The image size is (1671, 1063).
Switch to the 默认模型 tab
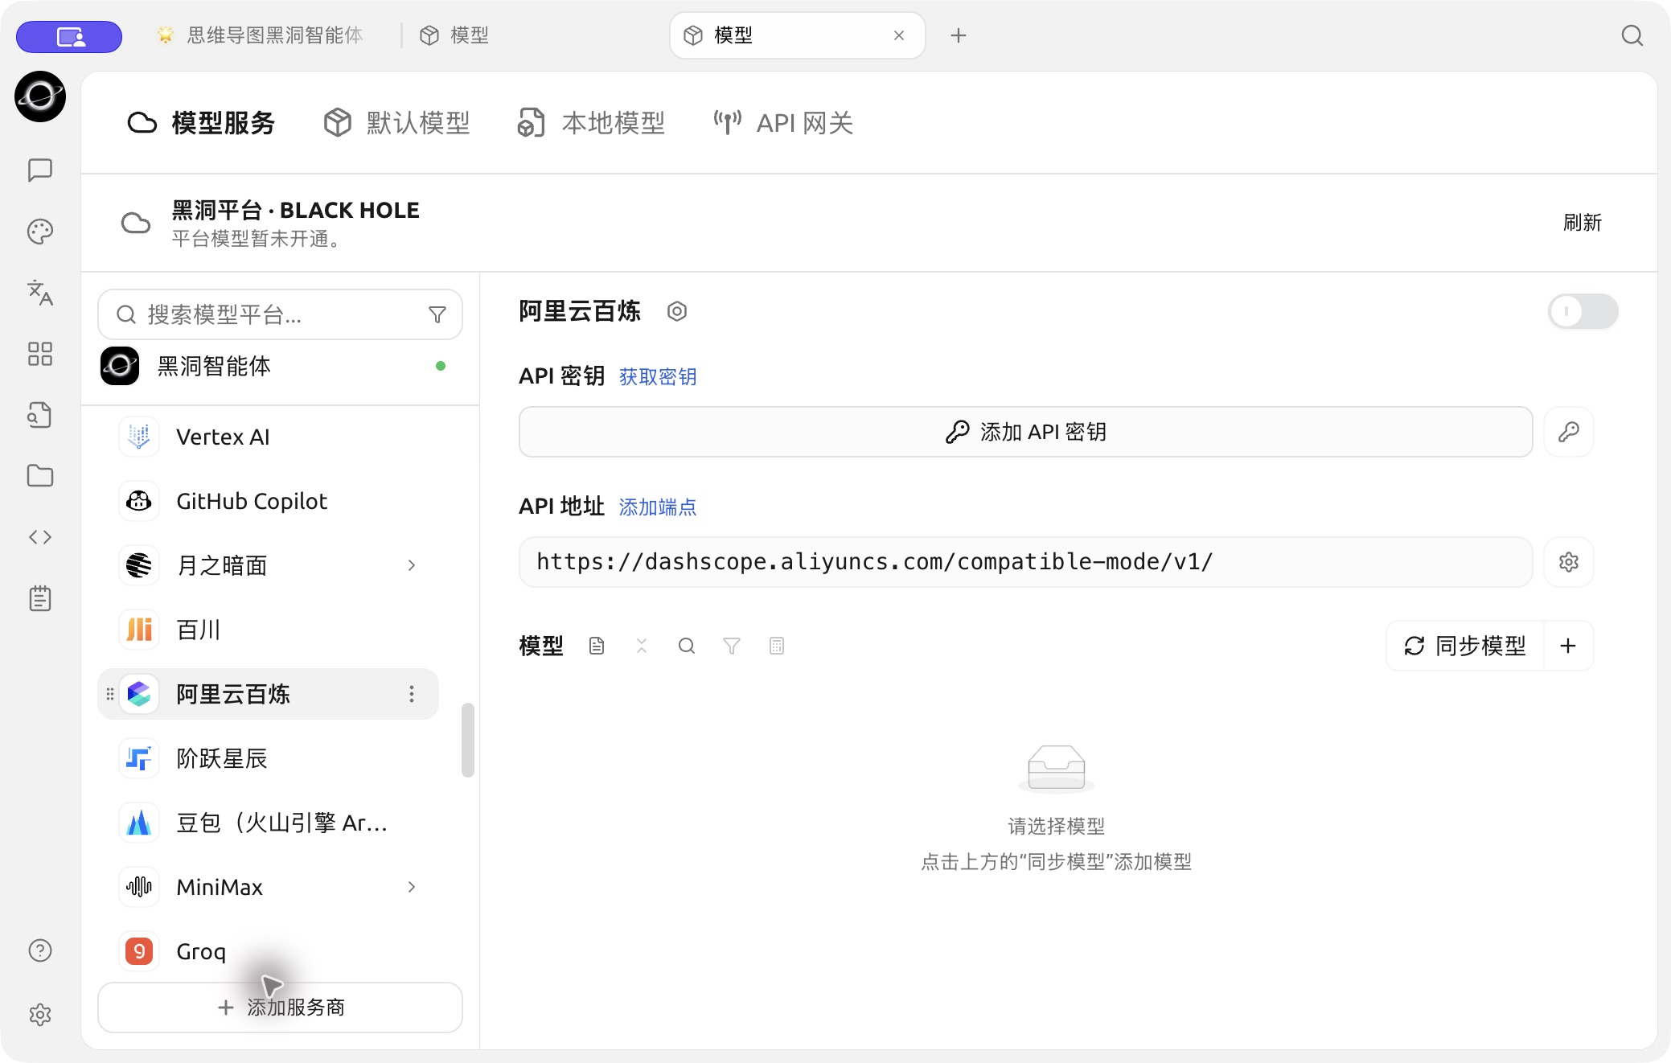pos(397,123)
